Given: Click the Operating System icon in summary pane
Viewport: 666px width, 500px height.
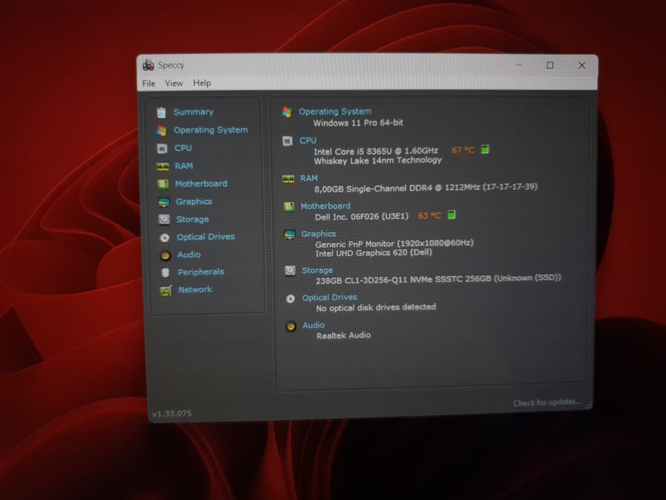Looking at the screenshot, I should (287, 112).
